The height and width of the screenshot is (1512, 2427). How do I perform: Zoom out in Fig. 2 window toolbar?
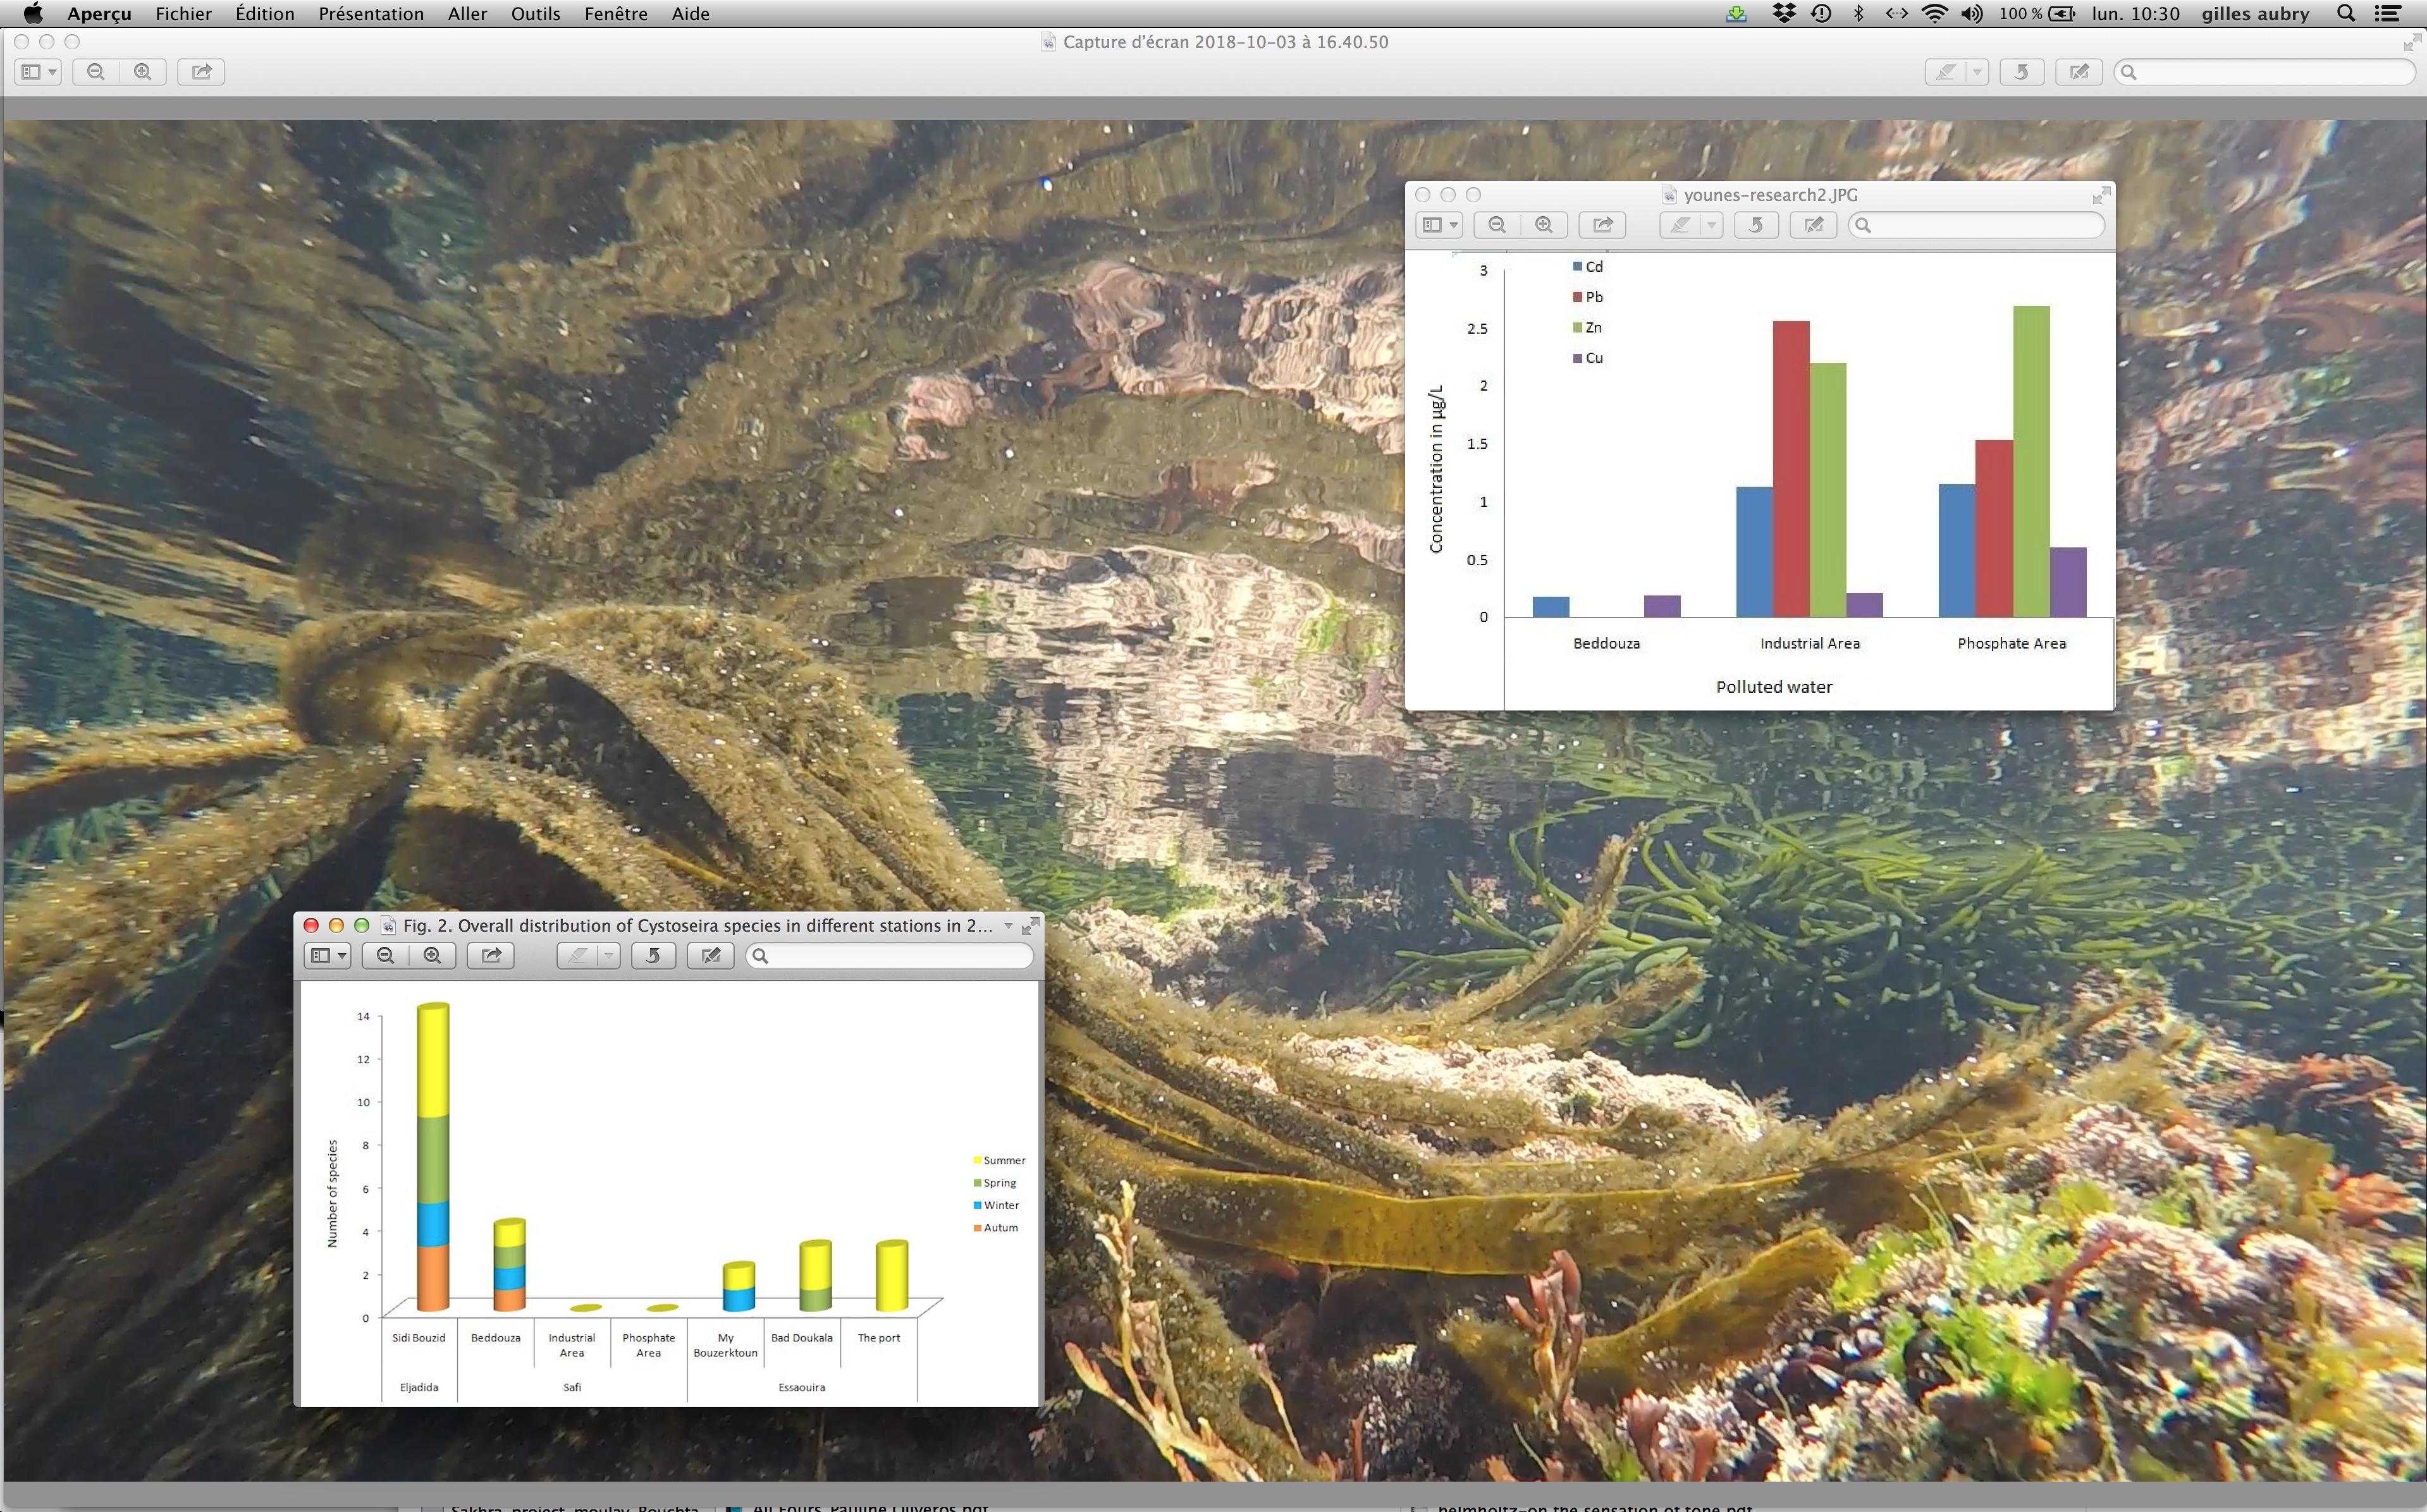[x=385, y=956]
